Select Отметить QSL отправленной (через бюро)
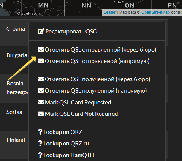Viewport: 182px width, 161px height. tap(97, 50)
